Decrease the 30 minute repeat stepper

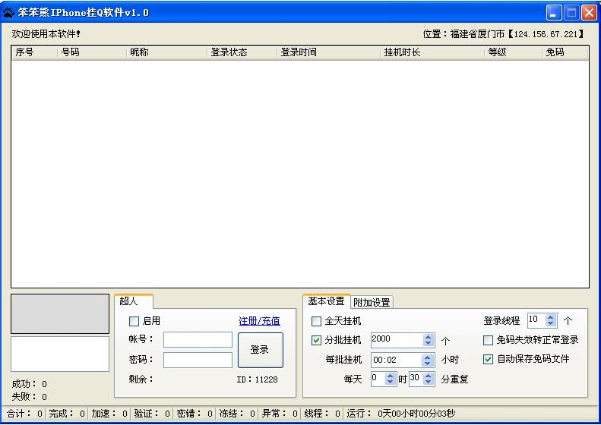429,382
